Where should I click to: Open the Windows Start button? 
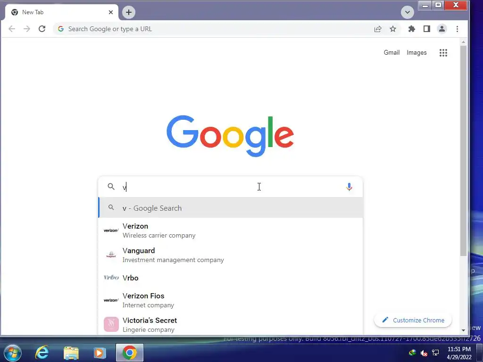coord(13,353)
